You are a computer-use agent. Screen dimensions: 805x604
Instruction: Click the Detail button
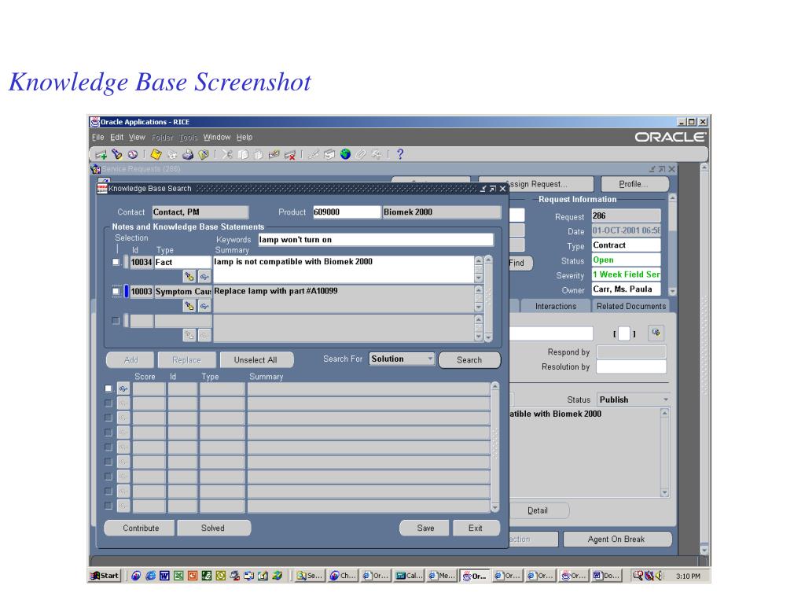point(538,510)
